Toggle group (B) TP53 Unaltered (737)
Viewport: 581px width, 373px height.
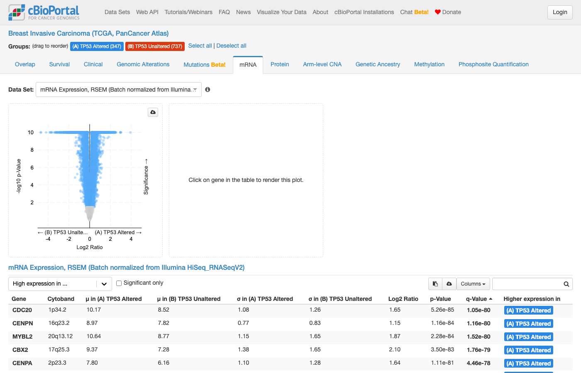155,46
